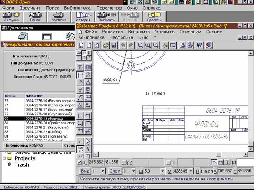
Task: Click the X coordinate field showing 205.862
Action: tap(225, 171)
